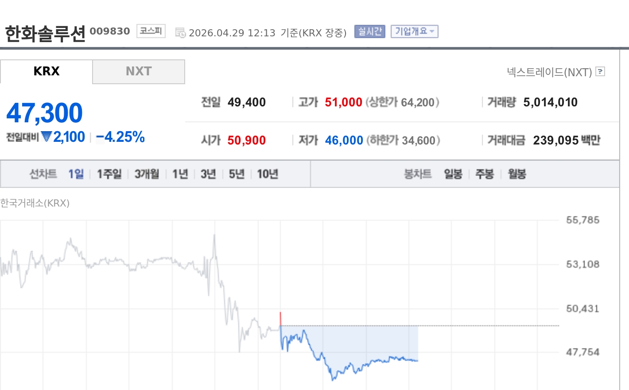Enable 월봉 monthly candle view
Image resolution: width=629 pixels, height=390 pixels.
pyautogui.click(x=516, y=174)
